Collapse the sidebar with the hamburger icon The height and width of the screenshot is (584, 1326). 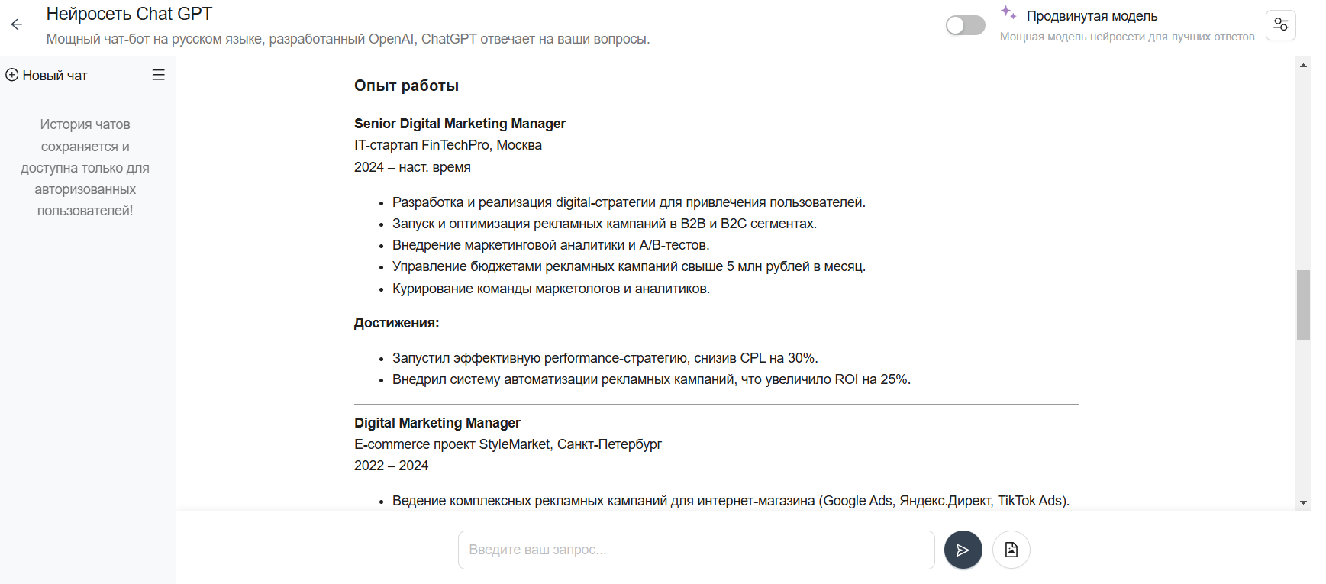point(158,75)
